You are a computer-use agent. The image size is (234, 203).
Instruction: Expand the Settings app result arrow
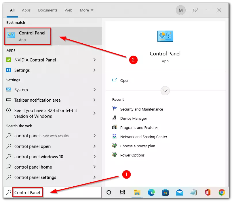coord(94,70)
